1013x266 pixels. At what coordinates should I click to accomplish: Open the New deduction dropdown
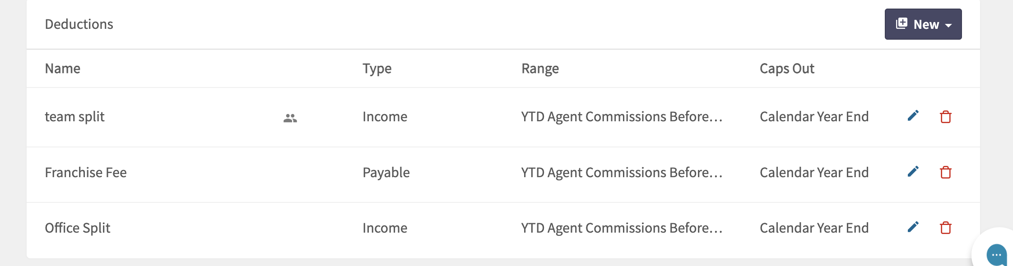tap(923, 24)
